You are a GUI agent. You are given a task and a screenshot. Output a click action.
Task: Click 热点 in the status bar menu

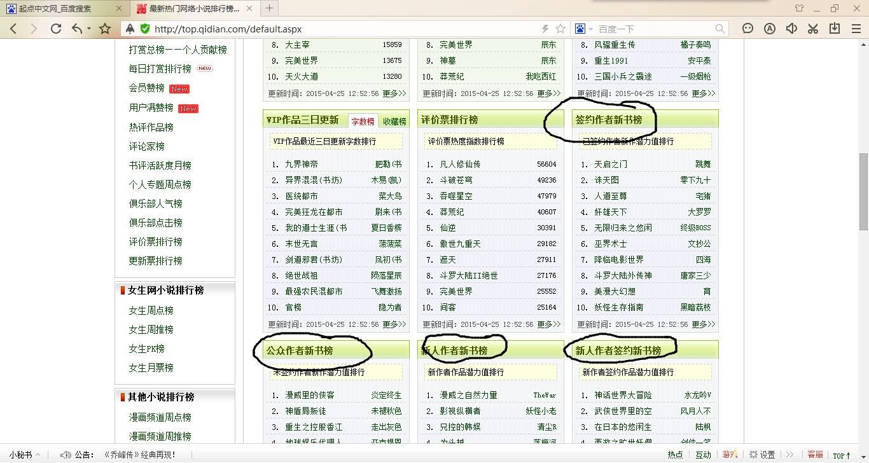click(x=677, y=454)
